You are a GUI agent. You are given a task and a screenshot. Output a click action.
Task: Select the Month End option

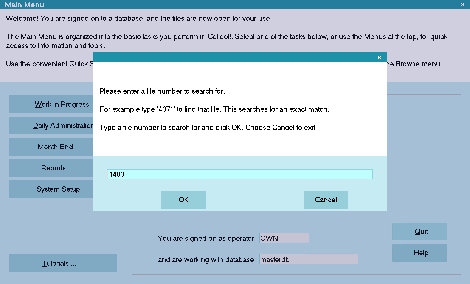tap(51, 147)
